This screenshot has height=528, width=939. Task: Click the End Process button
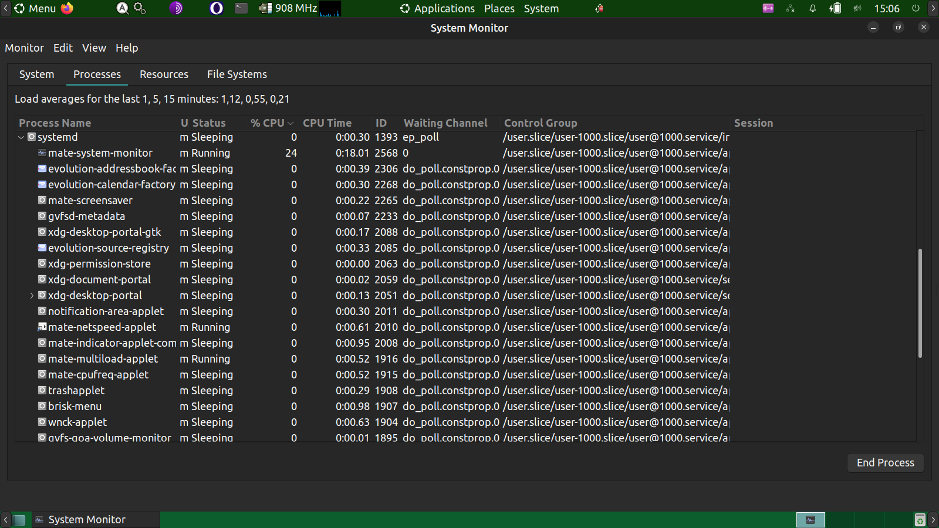(885, 463)
